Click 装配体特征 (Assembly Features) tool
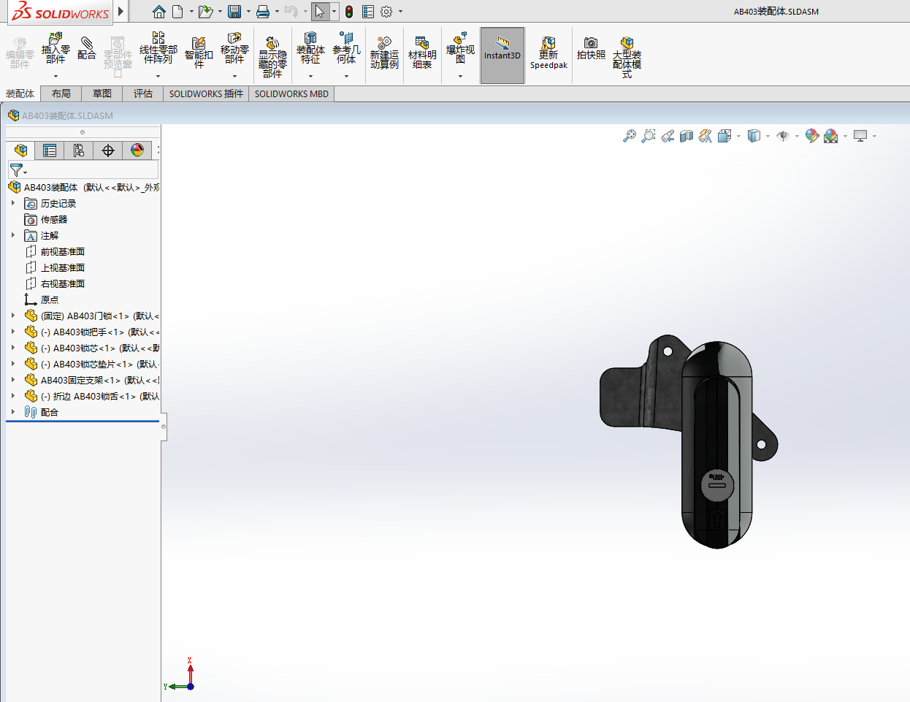 coord(310,48)
